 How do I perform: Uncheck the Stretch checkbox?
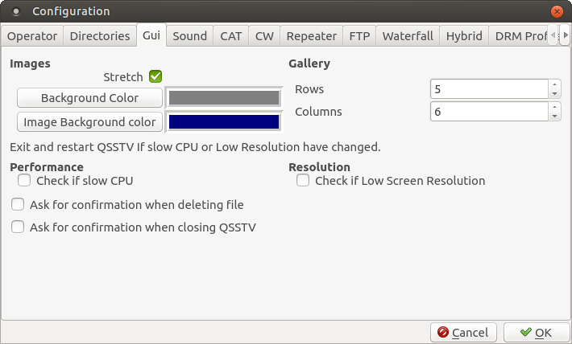(x=155, y=77)
